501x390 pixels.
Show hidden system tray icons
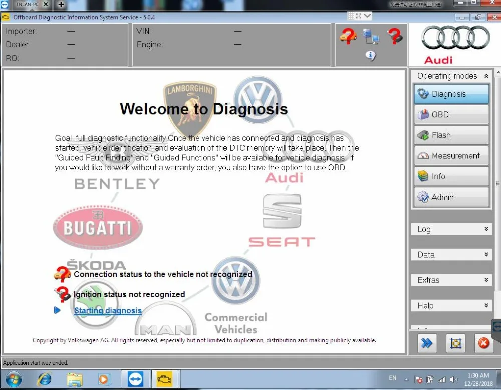pyautogui.click(x=406, y=380)
